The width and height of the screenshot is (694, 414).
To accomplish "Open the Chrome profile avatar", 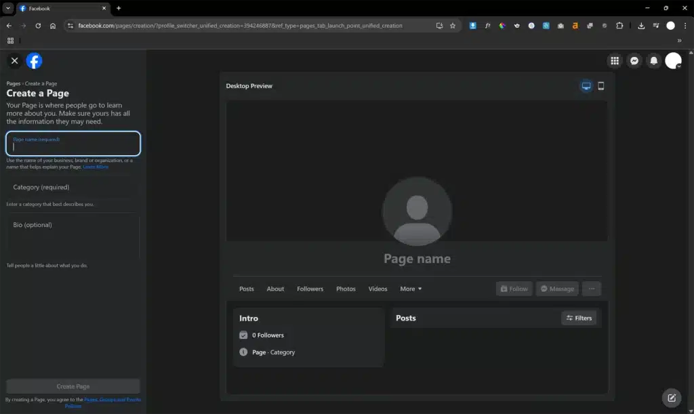I will [670, 26].
